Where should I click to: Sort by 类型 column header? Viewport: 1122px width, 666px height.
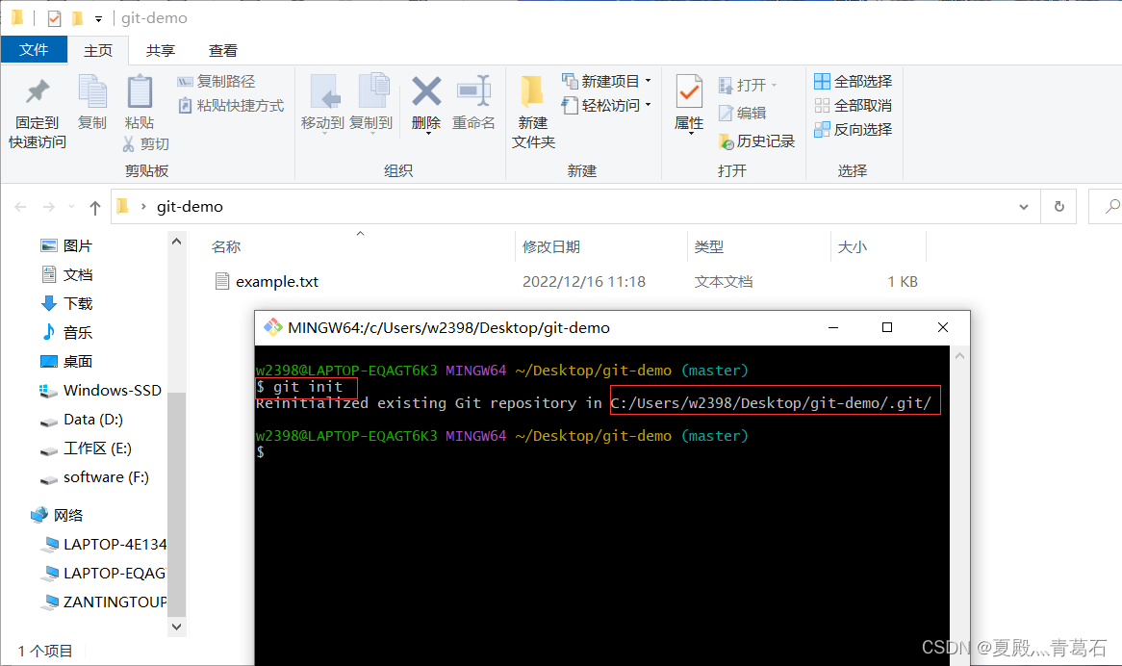click(708, 246)
